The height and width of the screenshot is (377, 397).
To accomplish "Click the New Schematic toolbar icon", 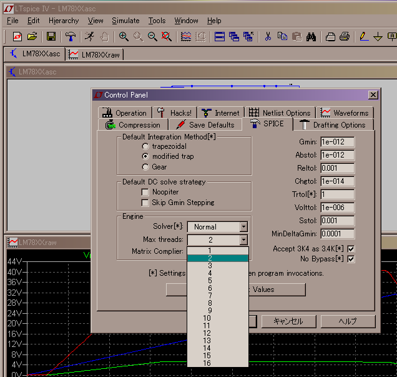I will tap(17, 37).
